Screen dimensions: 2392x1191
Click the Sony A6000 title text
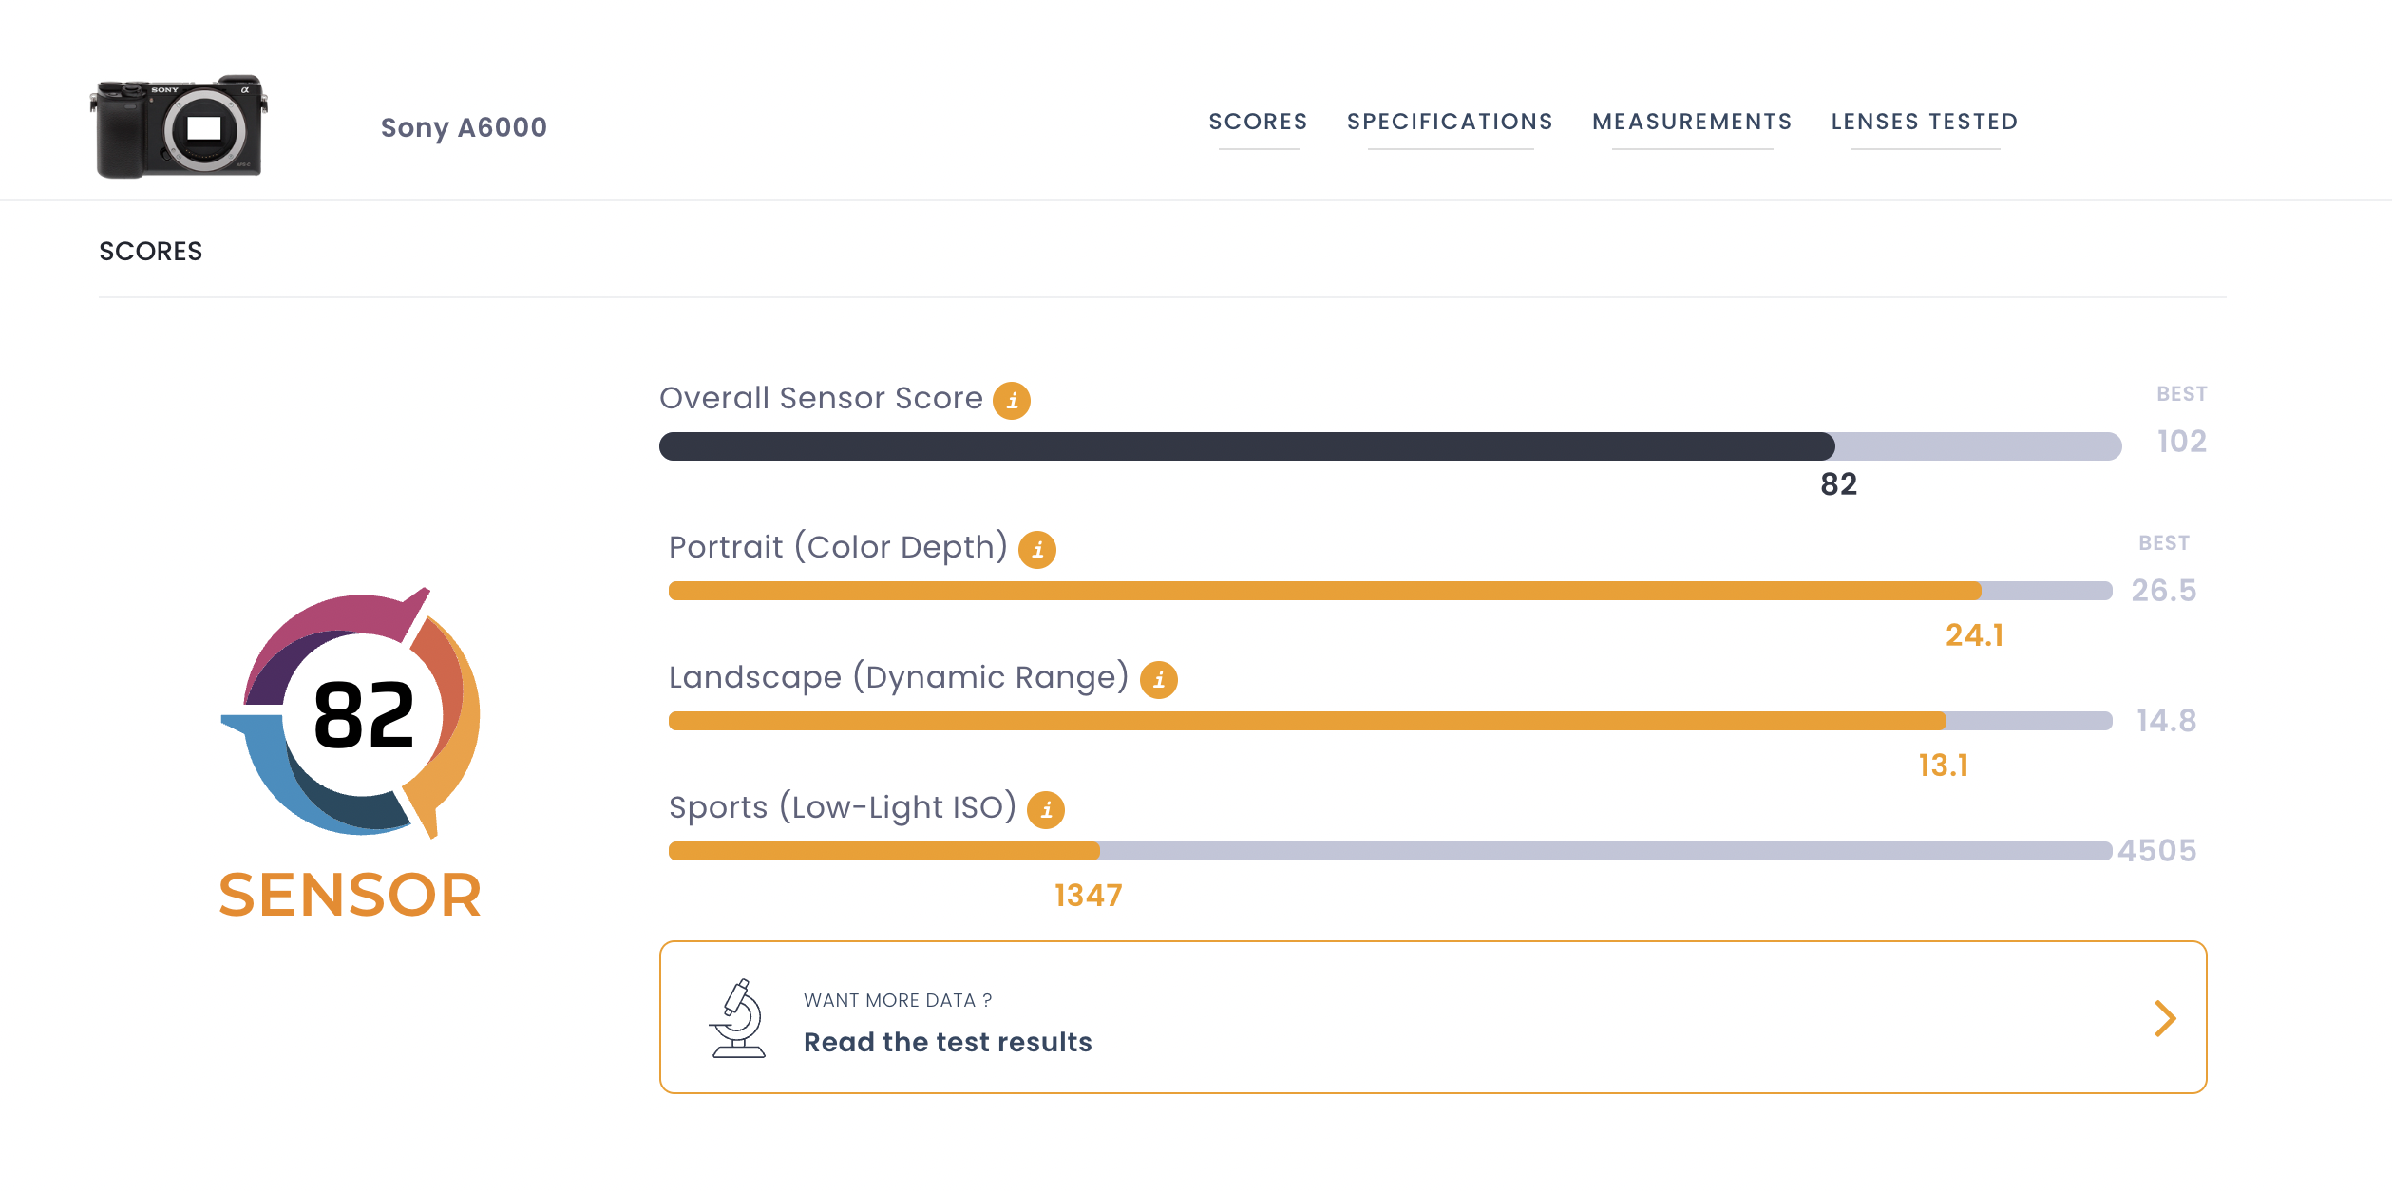pos(464,127)
